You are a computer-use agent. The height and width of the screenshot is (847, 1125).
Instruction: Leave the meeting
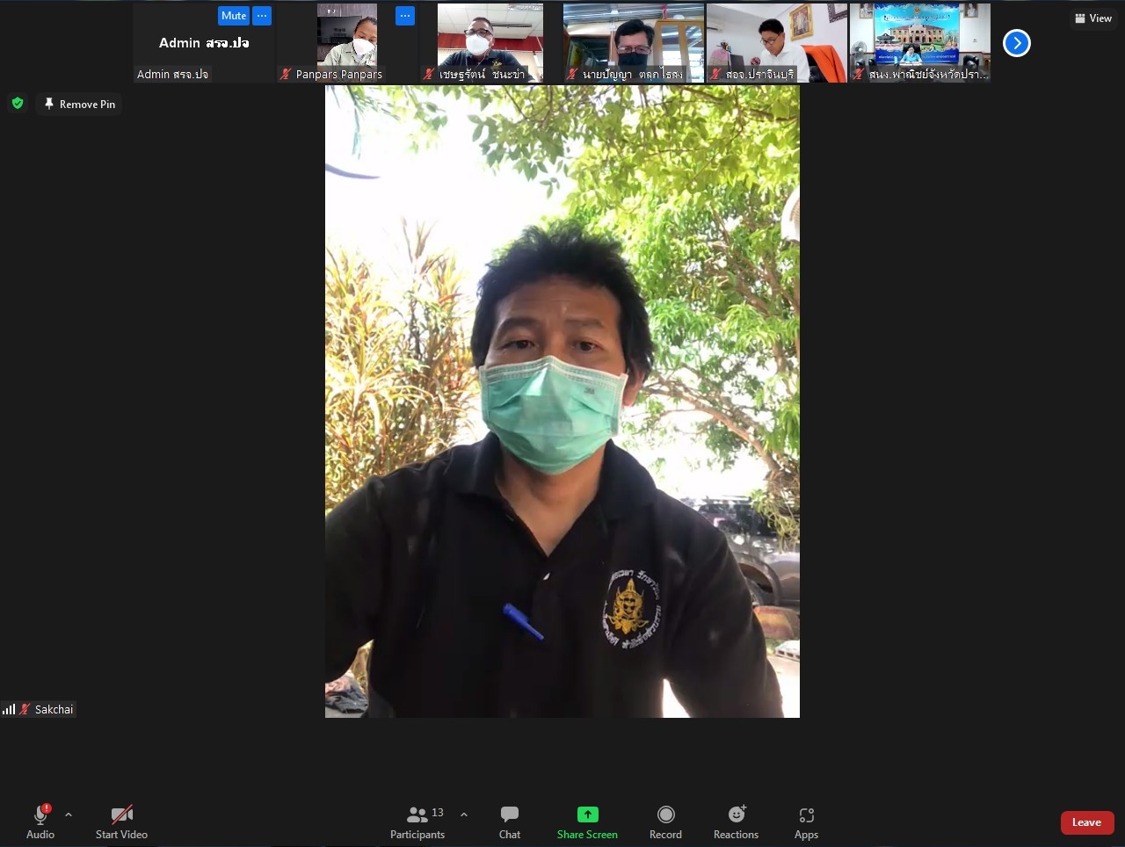(1086, 822)
